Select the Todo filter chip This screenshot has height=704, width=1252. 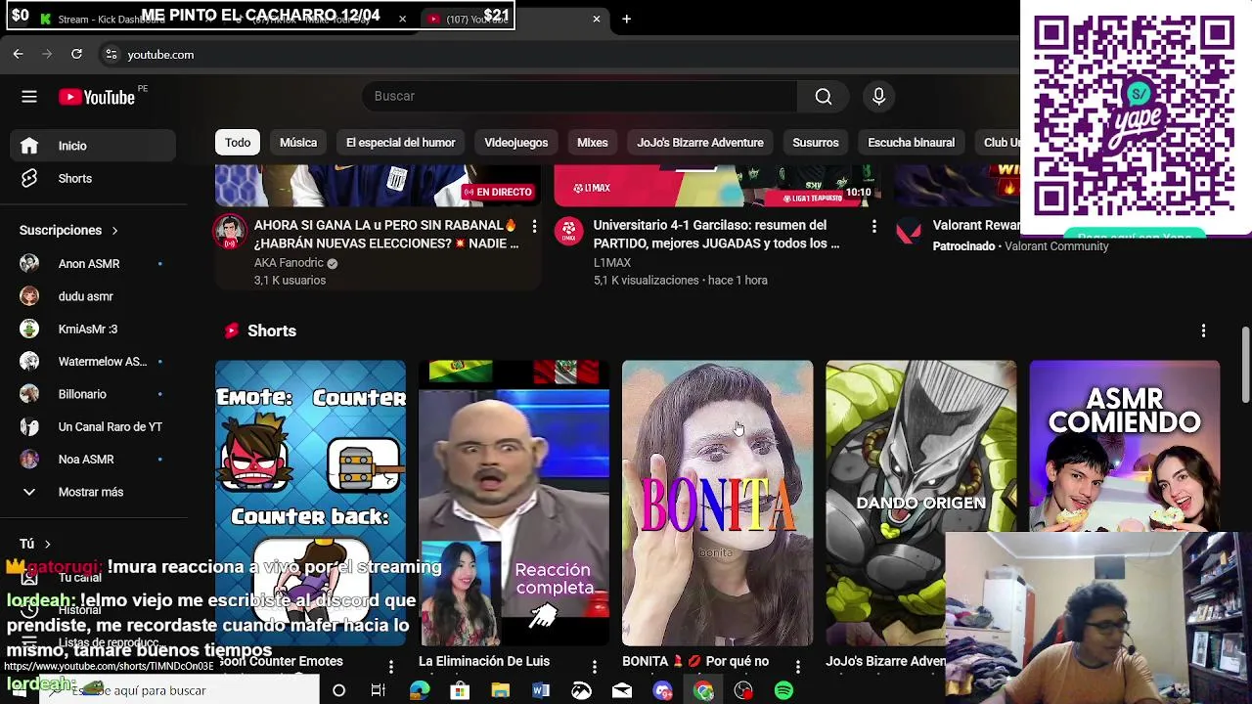click(238, 143)
